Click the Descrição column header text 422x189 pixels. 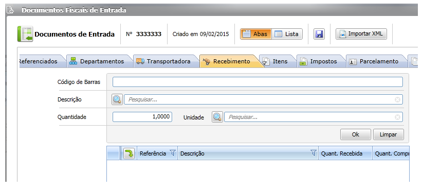click(x=192, y=153)
